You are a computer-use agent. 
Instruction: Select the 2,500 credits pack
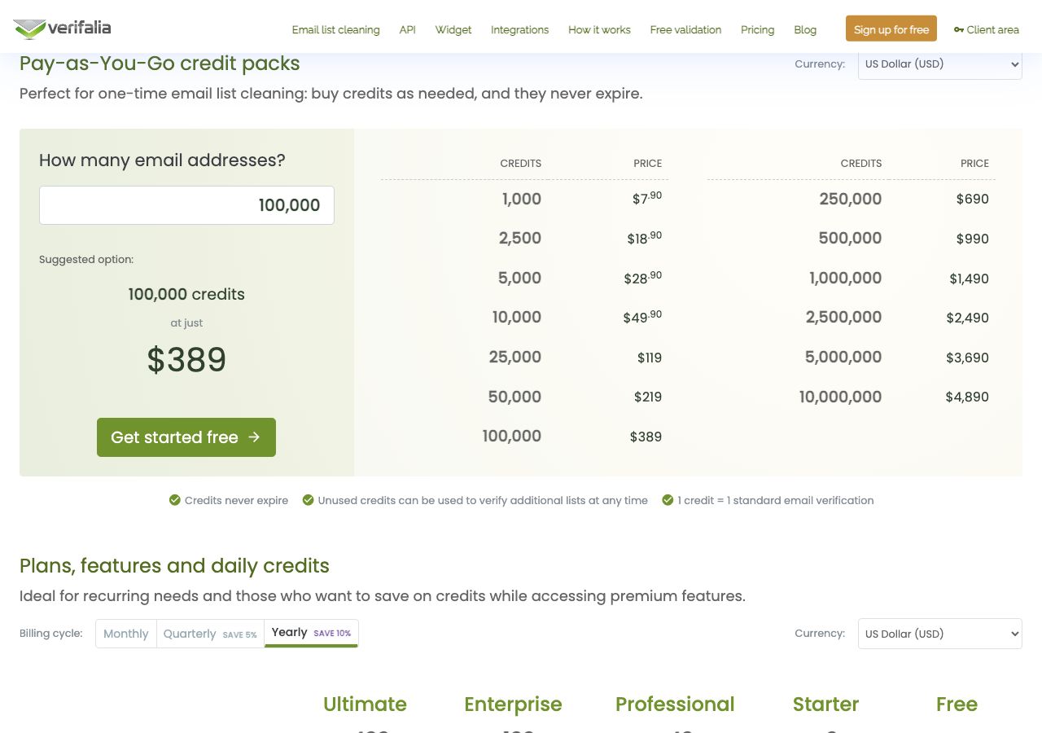click(x=524, y=239)
